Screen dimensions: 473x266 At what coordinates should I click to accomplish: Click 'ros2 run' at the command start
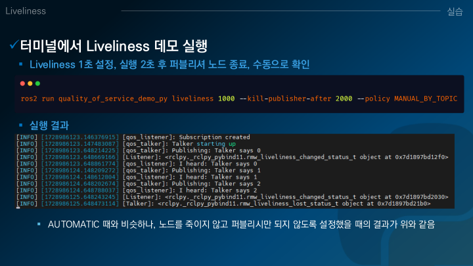37,99
